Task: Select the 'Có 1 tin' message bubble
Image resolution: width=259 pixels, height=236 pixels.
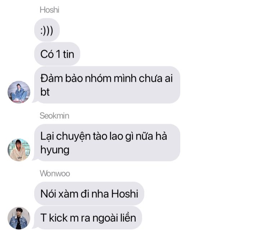Action: click(57, 54)
